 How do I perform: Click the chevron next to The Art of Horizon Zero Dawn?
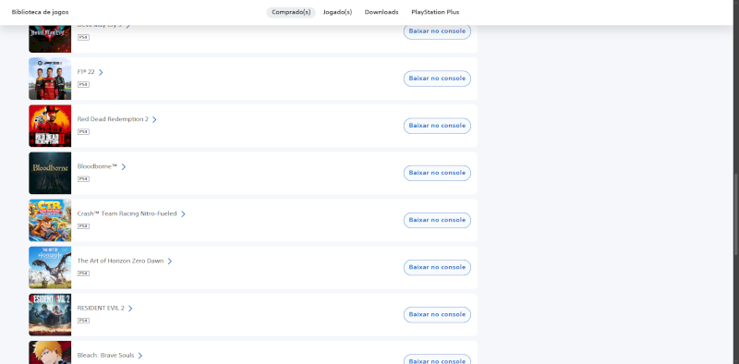(x=170, y=261)
